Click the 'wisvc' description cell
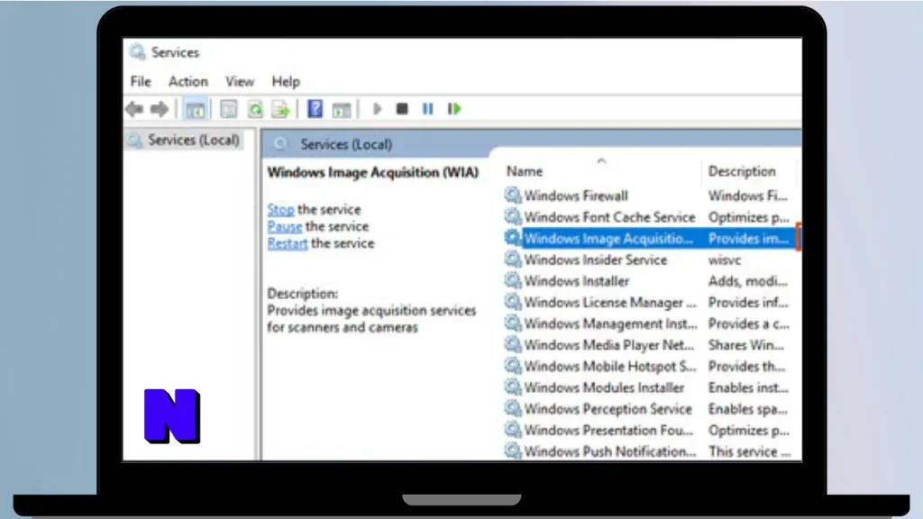The width and height of the screenshot is (923, 519). [x=725, y=260]
